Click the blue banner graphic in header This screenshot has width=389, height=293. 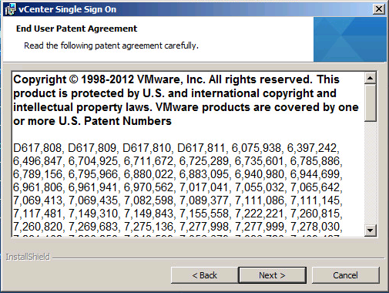(350, 39)
